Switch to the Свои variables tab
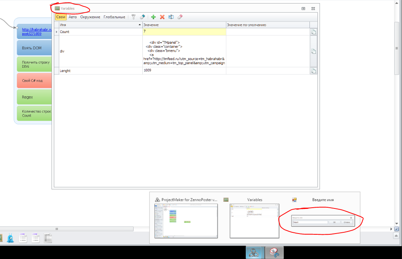The image size is (402, 259). pyautogui.click(x=61, y=17)
